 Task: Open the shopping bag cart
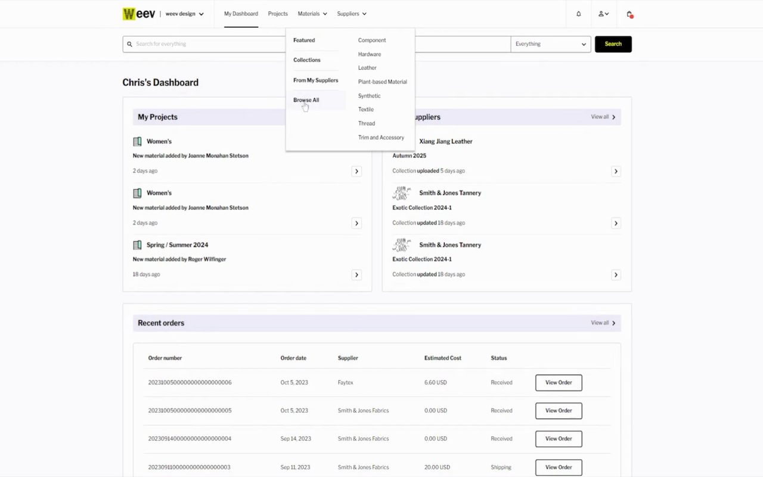point(629,14)
